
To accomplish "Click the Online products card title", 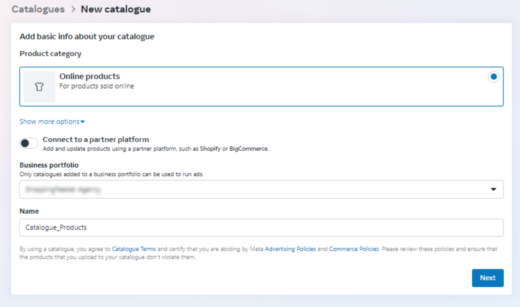I will pyautogui.click(x=90, y=76).
